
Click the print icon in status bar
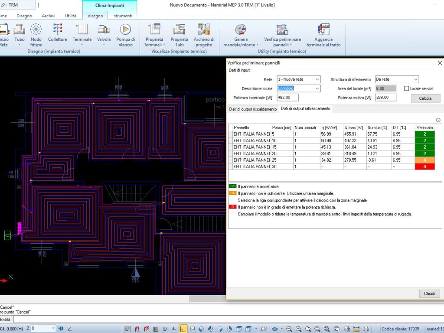click(366, 329)
